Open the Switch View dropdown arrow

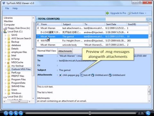pyautogui.click(x=146, y=13)
